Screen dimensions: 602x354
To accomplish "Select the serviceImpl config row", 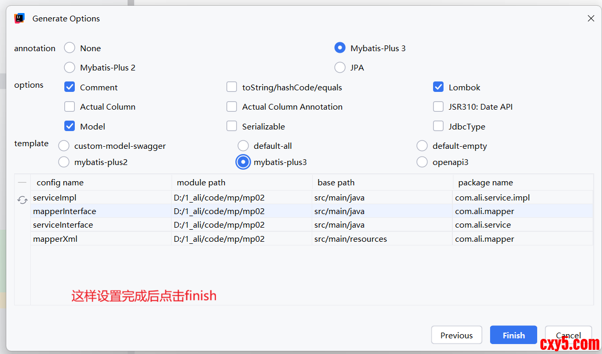I will [55, 198].
